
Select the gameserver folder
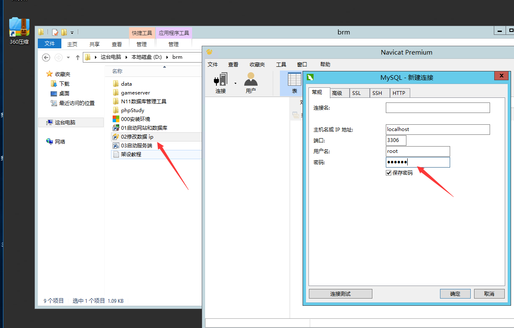[131, 93]
